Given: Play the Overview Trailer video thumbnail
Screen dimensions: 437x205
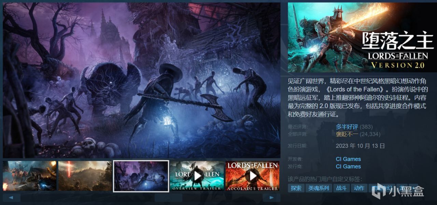Looking at the screenshot, I should (x=197, y=176).
